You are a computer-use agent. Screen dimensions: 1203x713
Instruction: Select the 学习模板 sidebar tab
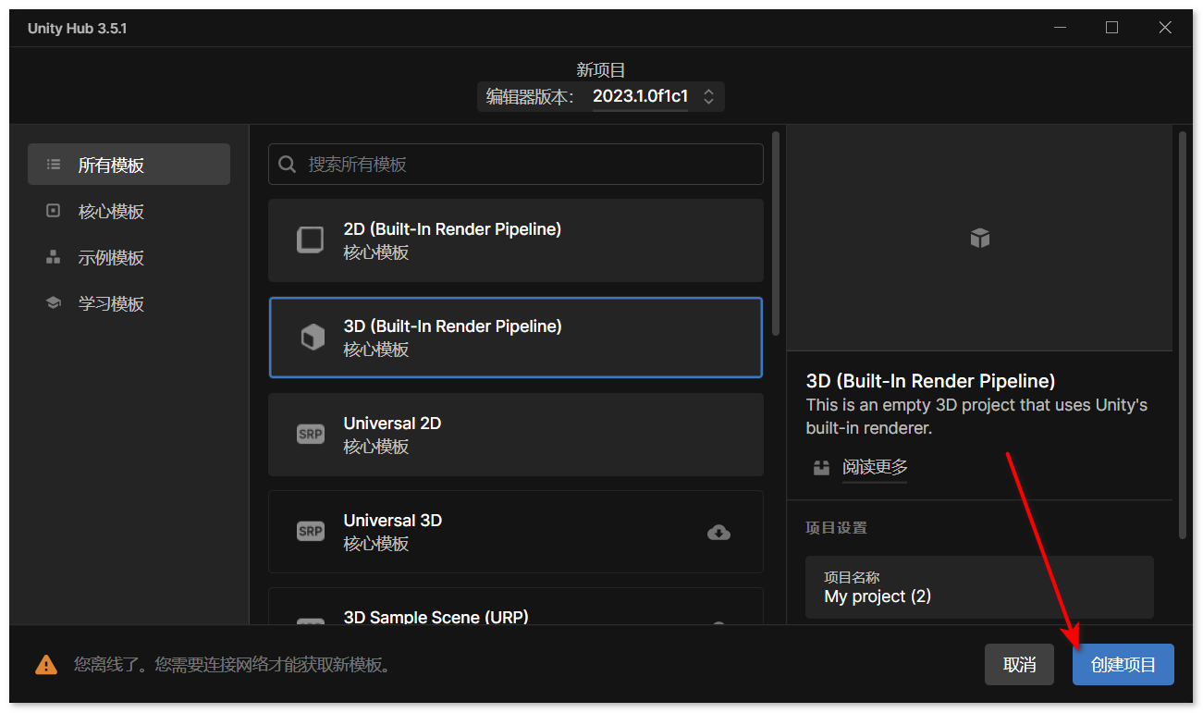[129, 303]
